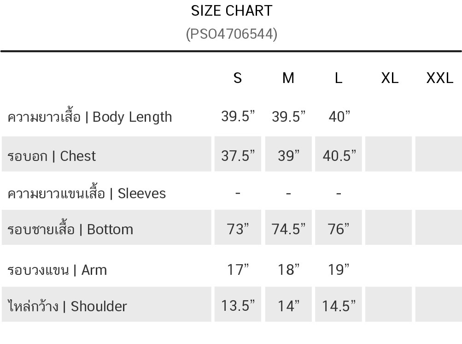The width and height of the screenshot is (462, 344).
Task: Click the SIZE CHART title
Action: 232,11
